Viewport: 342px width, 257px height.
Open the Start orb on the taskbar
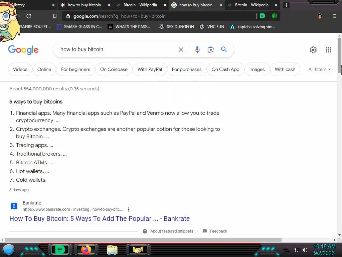coord(8,250)
